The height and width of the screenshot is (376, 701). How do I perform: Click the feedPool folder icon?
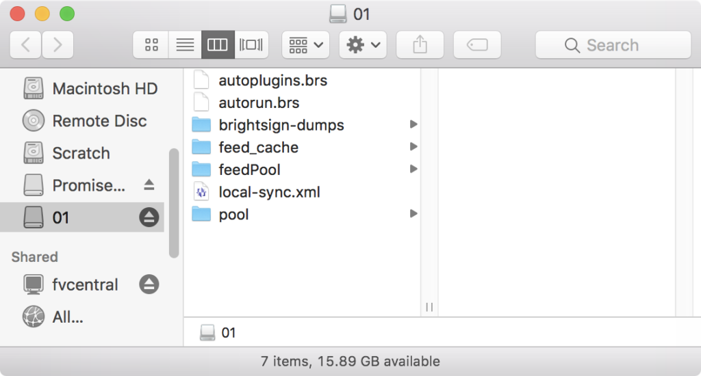coord(201,170)
